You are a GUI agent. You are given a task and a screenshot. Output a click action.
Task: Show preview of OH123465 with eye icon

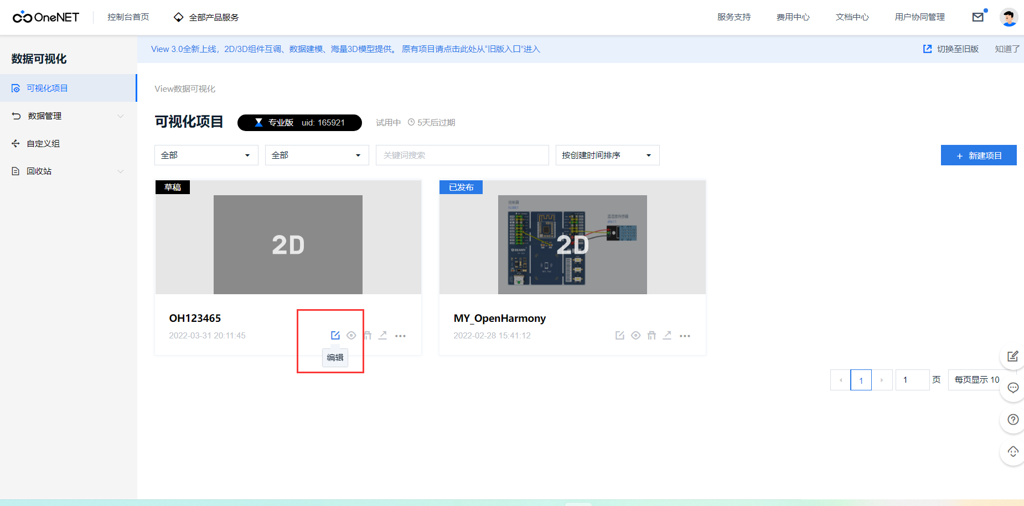[x=351, y=335]
